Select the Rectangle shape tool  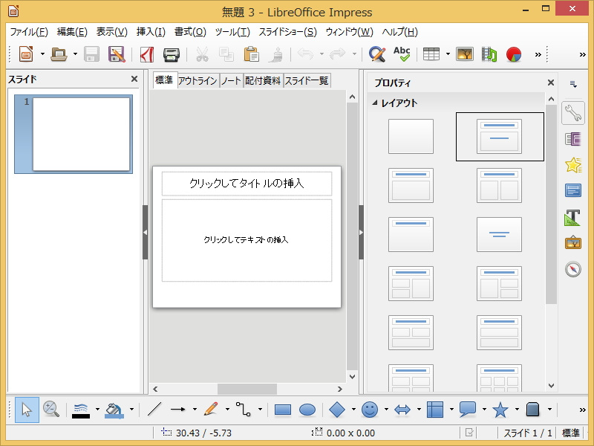283,410
